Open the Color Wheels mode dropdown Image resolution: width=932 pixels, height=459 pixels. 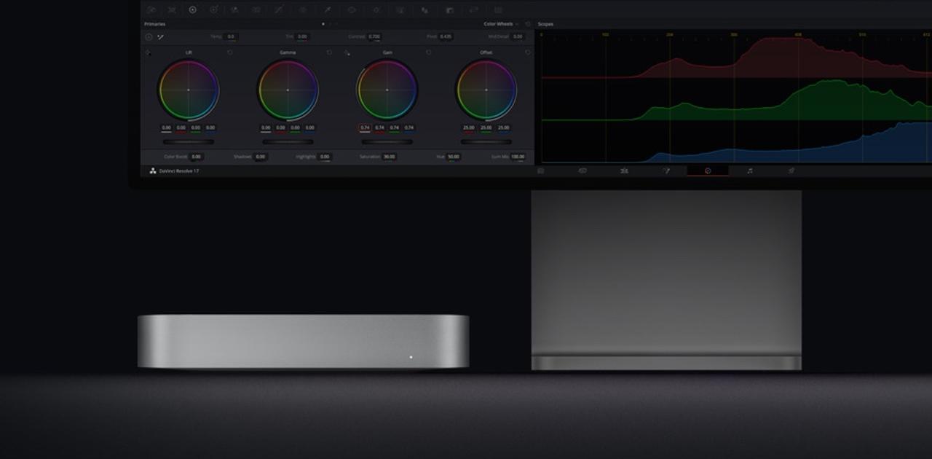click(517, 24)
